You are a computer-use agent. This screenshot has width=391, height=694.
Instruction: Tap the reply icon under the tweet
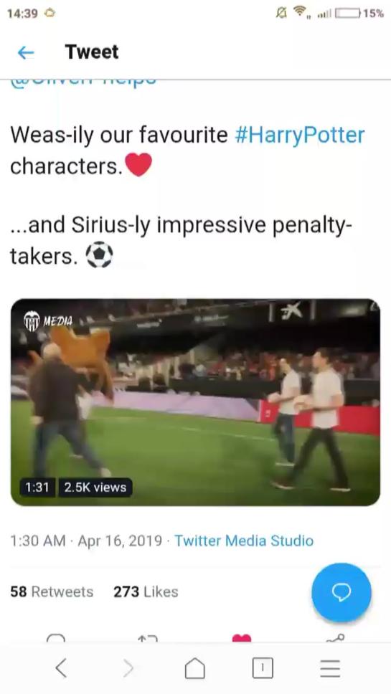click(x=56, y=638)
